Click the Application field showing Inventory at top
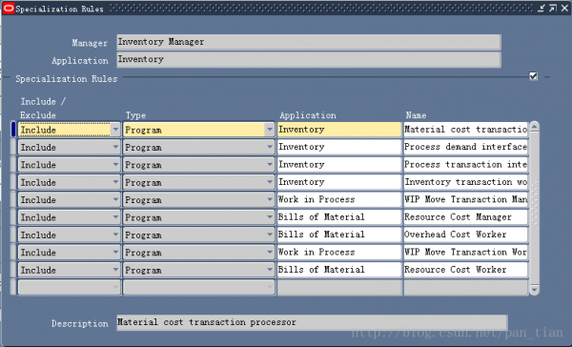 309,59
